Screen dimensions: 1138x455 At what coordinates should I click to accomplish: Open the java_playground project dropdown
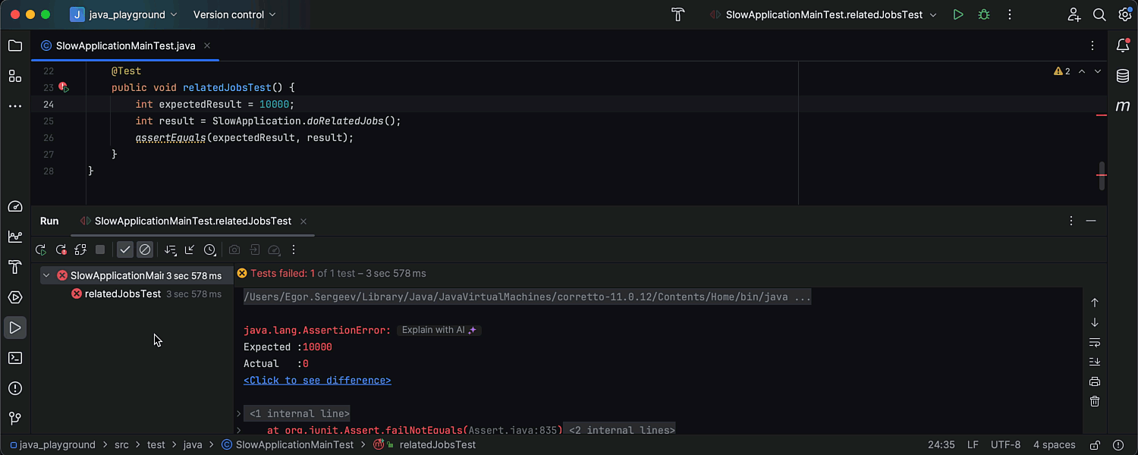tap(124, 14)
